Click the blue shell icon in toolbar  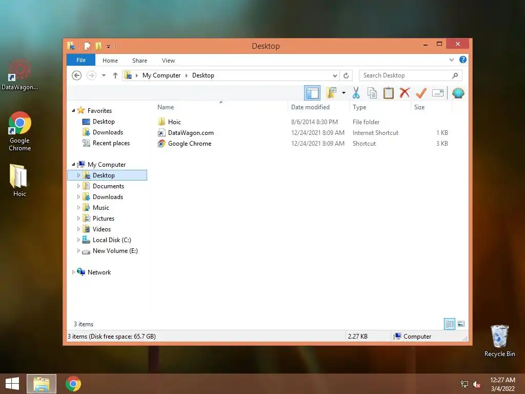[458, 93]
